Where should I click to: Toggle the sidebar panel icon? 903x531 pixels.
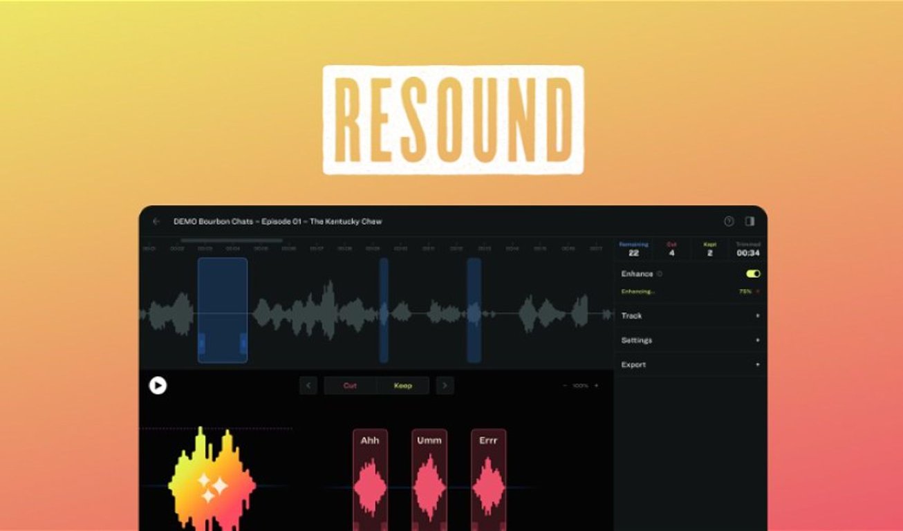[750, 221]
